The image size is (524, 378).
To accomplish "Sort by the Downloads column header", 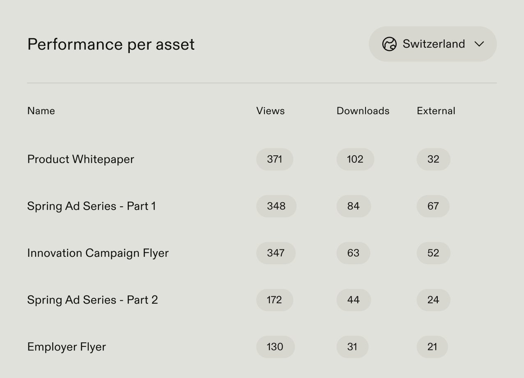I will (363, 111).
